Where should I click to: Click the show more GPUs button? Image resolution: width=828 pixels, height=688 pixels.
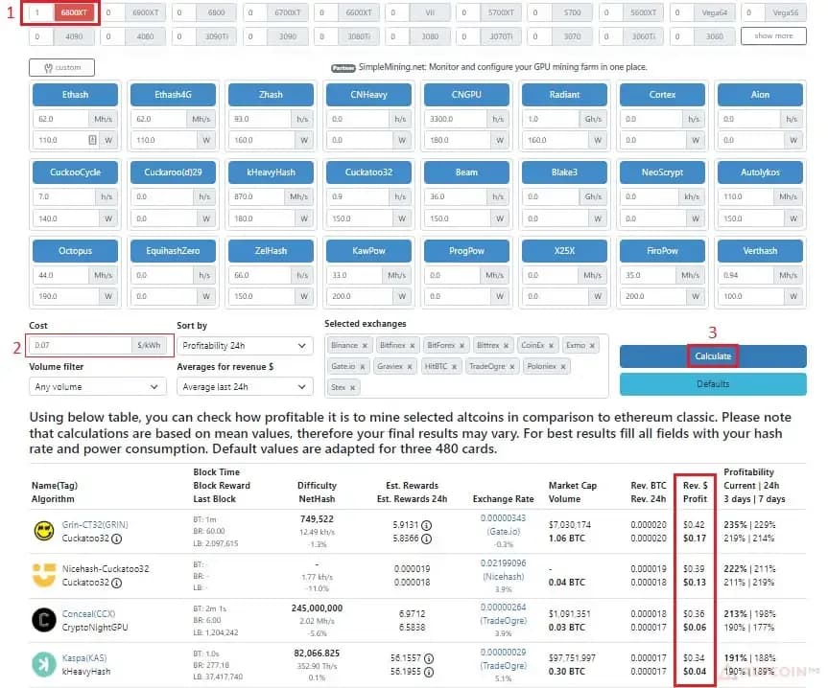tap(773, 36)
